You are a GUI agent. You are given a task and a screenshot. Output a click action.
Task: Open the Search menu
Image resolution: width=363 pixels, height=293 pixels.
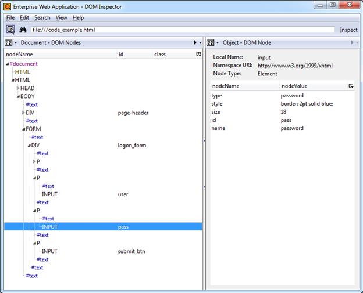tap(42, 18)
